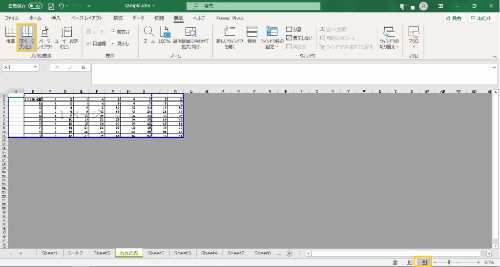Open the Data (データ) ribbon tab
Viewport: 500px width, 267px height.
pyautogui.click(x=138, y=18)
